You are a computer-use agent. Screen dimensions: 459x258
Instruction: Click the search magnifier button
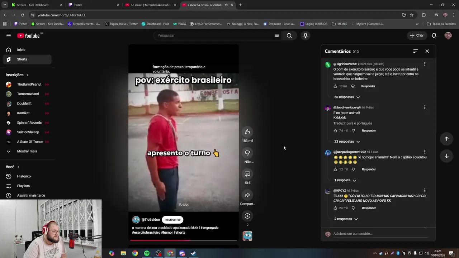(x=289, y=35)
